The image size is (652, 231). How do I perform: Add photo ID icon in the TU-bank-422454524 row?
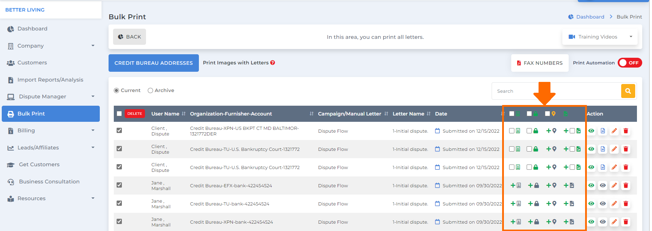pos(516,204)
